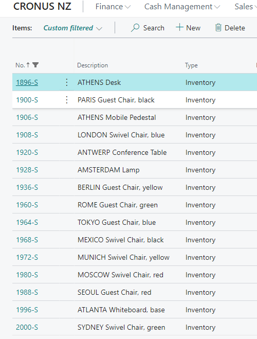Click Inventory type in AMSTERDAM Lamp row
This screenshot has height=339, width=257.
pos(200,170)
